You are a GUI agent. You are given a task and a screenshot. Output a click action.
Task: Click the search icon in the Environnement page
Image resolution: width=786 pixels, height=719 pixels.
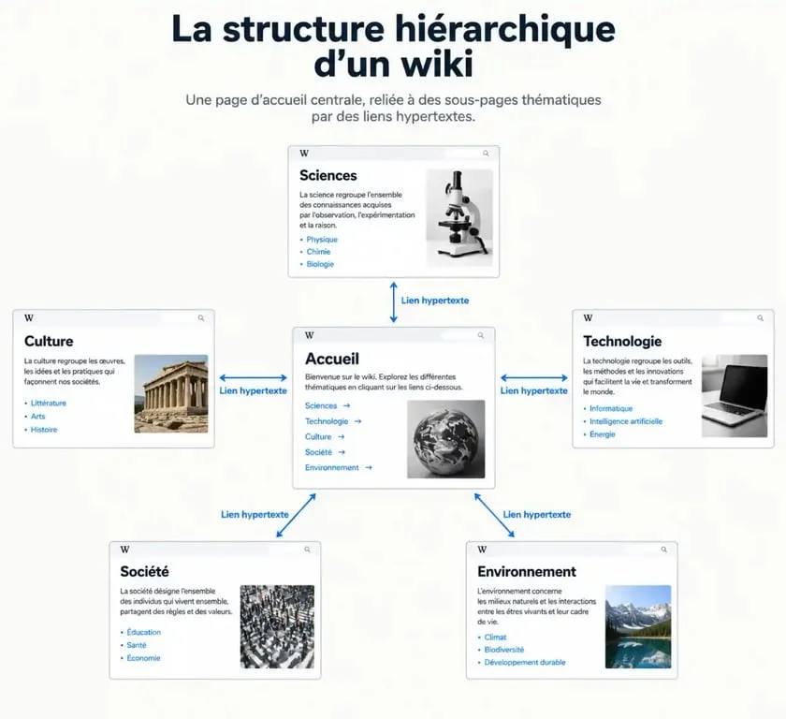point(664,550)
